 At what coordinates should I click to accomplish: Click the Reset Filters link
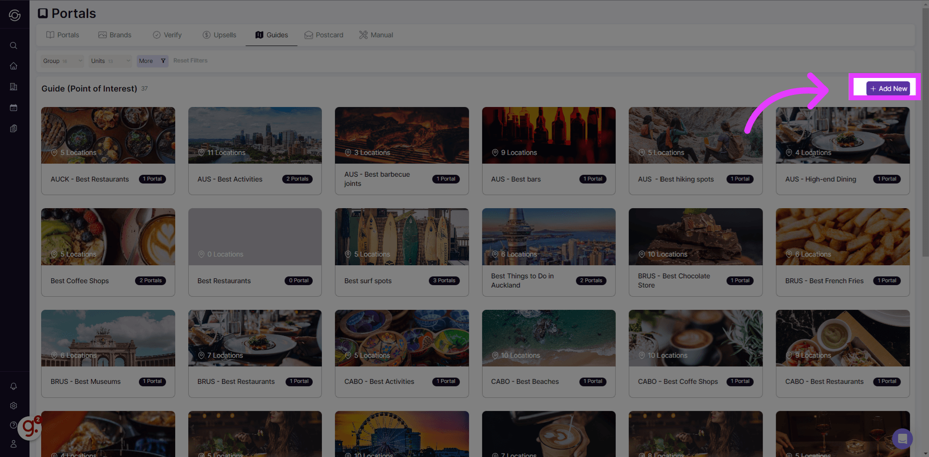click(x=190, y=60)
